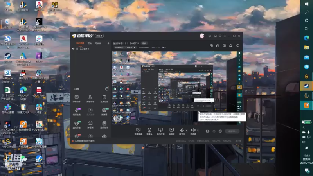
Task: Click the record video icon in bottom bar
Action: [208, 131]
